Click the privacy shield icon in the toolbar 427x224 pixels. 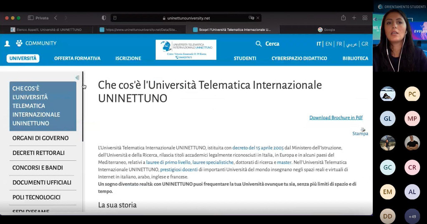coord(104,18)
